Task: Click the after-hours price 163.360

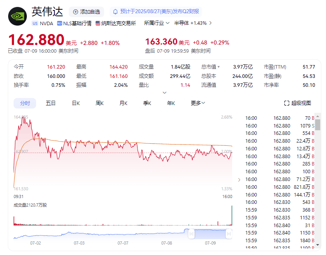Action: click(161, 42)
